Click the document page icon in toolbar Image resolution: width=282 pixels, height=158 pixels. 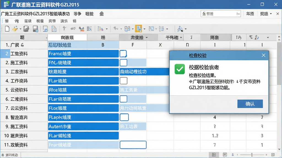(x=54, y=29)
